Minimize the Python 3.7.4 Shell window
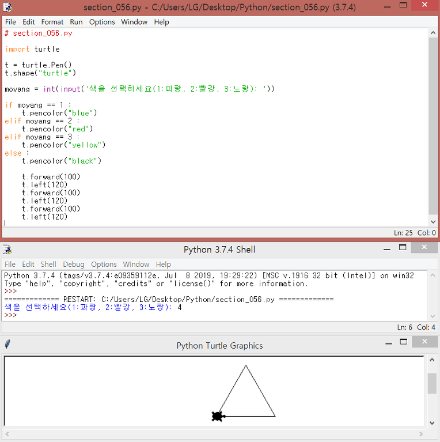This screenshot has width=440, height=442. click(x=387, y=248)
